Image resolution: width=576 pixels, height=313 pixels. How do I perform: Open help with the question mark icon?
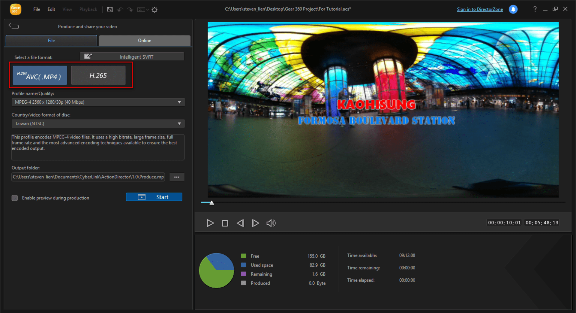pyautogui.click(x=535, y=9)
